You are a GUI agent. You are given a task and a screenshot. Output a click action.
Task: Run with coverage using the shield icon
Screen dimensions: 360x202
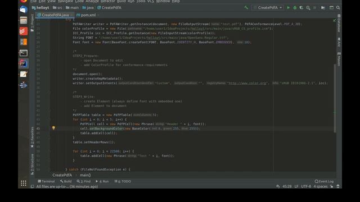(x=301, y=7)
